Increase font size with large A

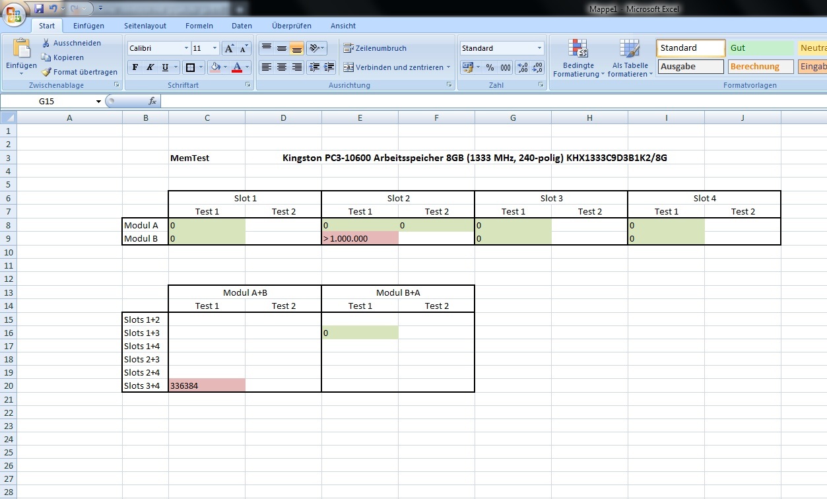coord(229,48)
